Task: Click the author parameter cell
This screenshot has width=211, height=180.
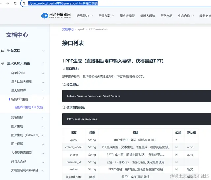Action: point(74,169)
